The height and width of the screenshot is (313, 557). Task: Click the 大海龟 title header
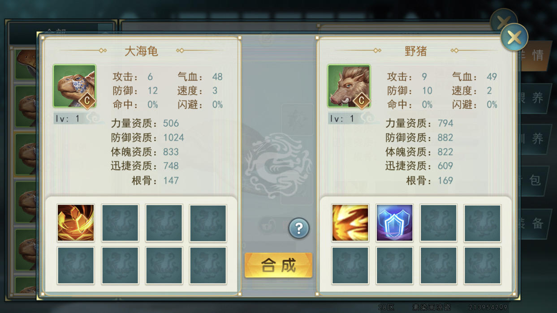141,51
